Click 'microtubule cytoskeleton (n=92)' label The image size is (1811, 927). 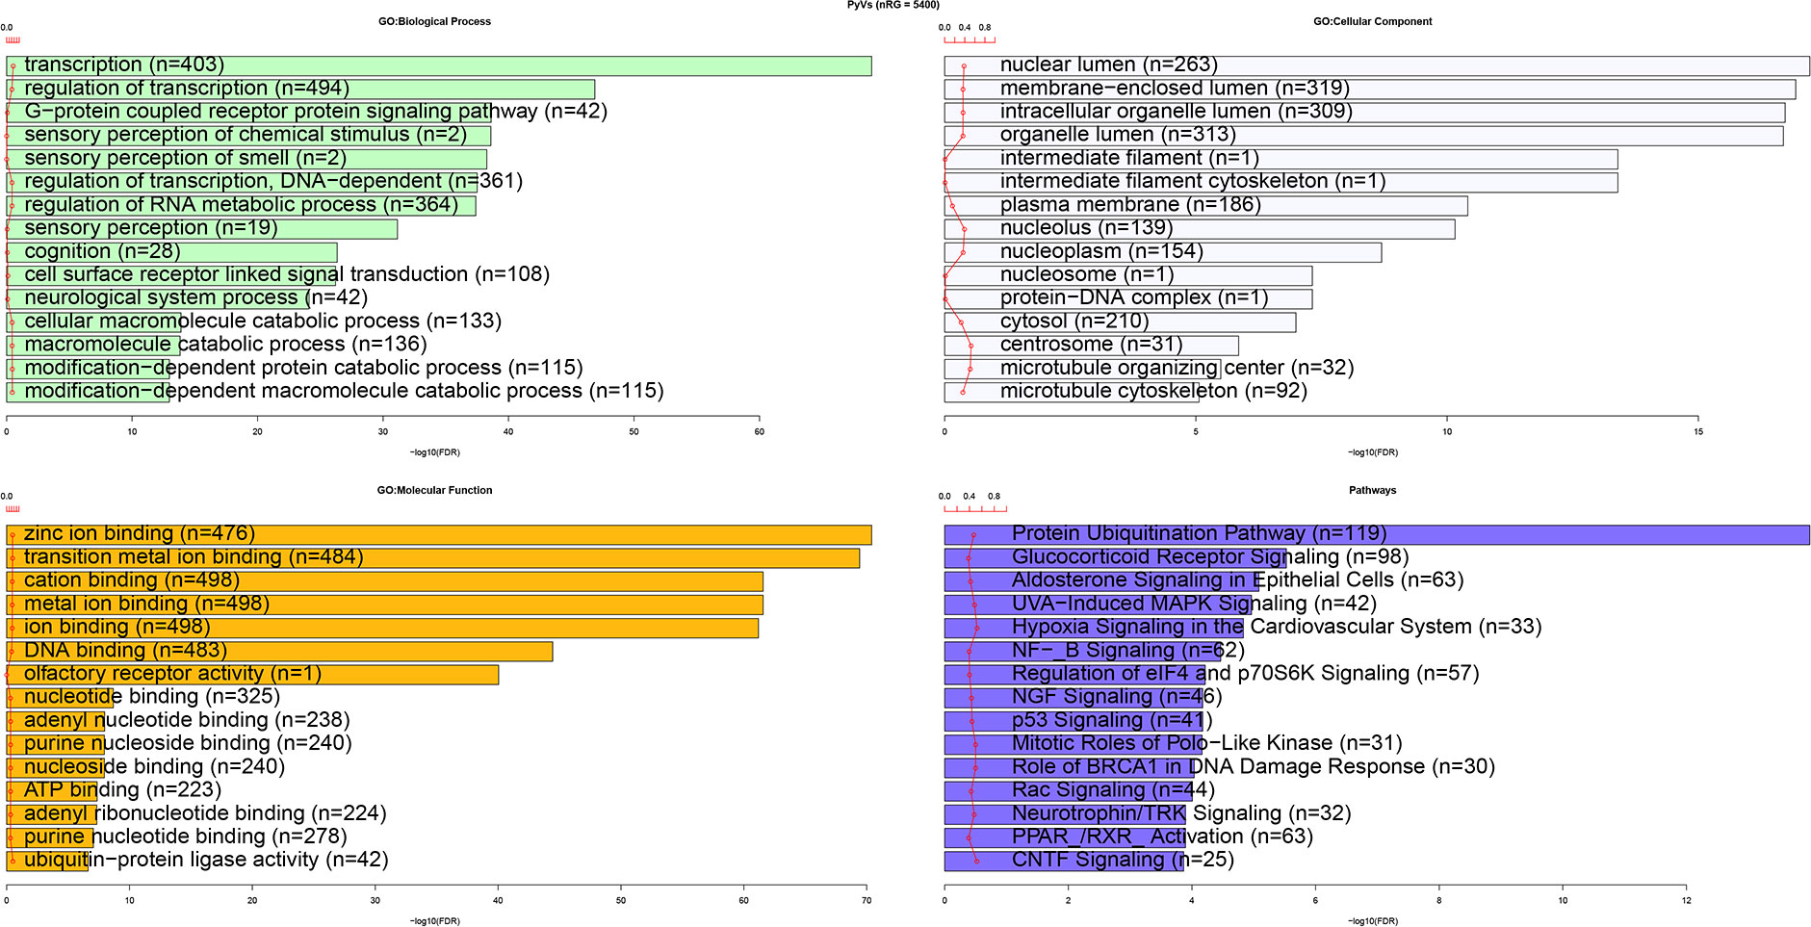(1153, 391)
